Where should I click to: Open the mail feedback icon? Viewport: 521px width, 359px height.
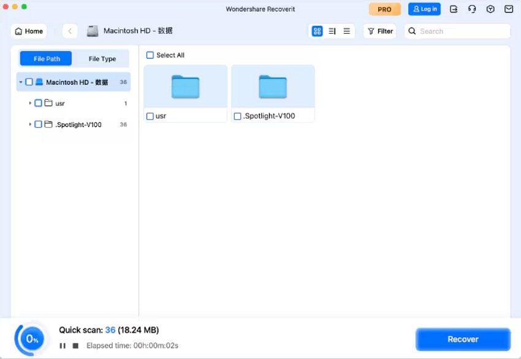click(509, 9)
